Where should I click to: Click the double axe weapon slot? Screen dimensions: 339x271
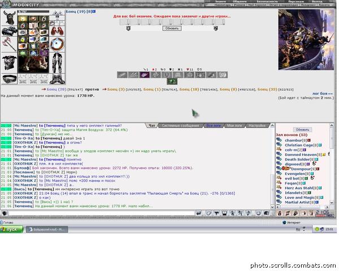9,44
